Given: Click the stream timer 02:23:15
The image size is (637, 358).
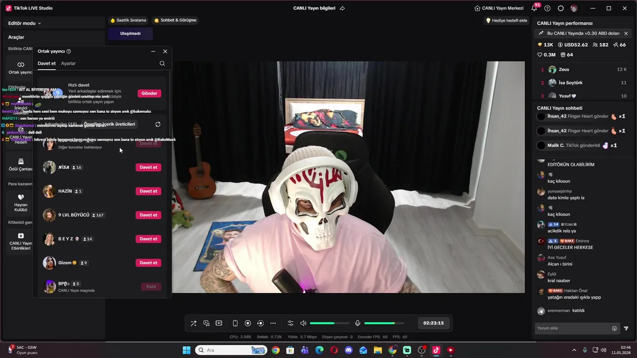Looking at the screenshot, I should tap(433, 323).
